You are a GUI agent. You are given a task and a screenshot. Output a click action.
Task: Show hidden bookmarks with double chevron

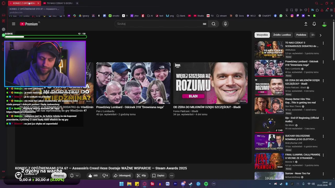click(332, 16)
